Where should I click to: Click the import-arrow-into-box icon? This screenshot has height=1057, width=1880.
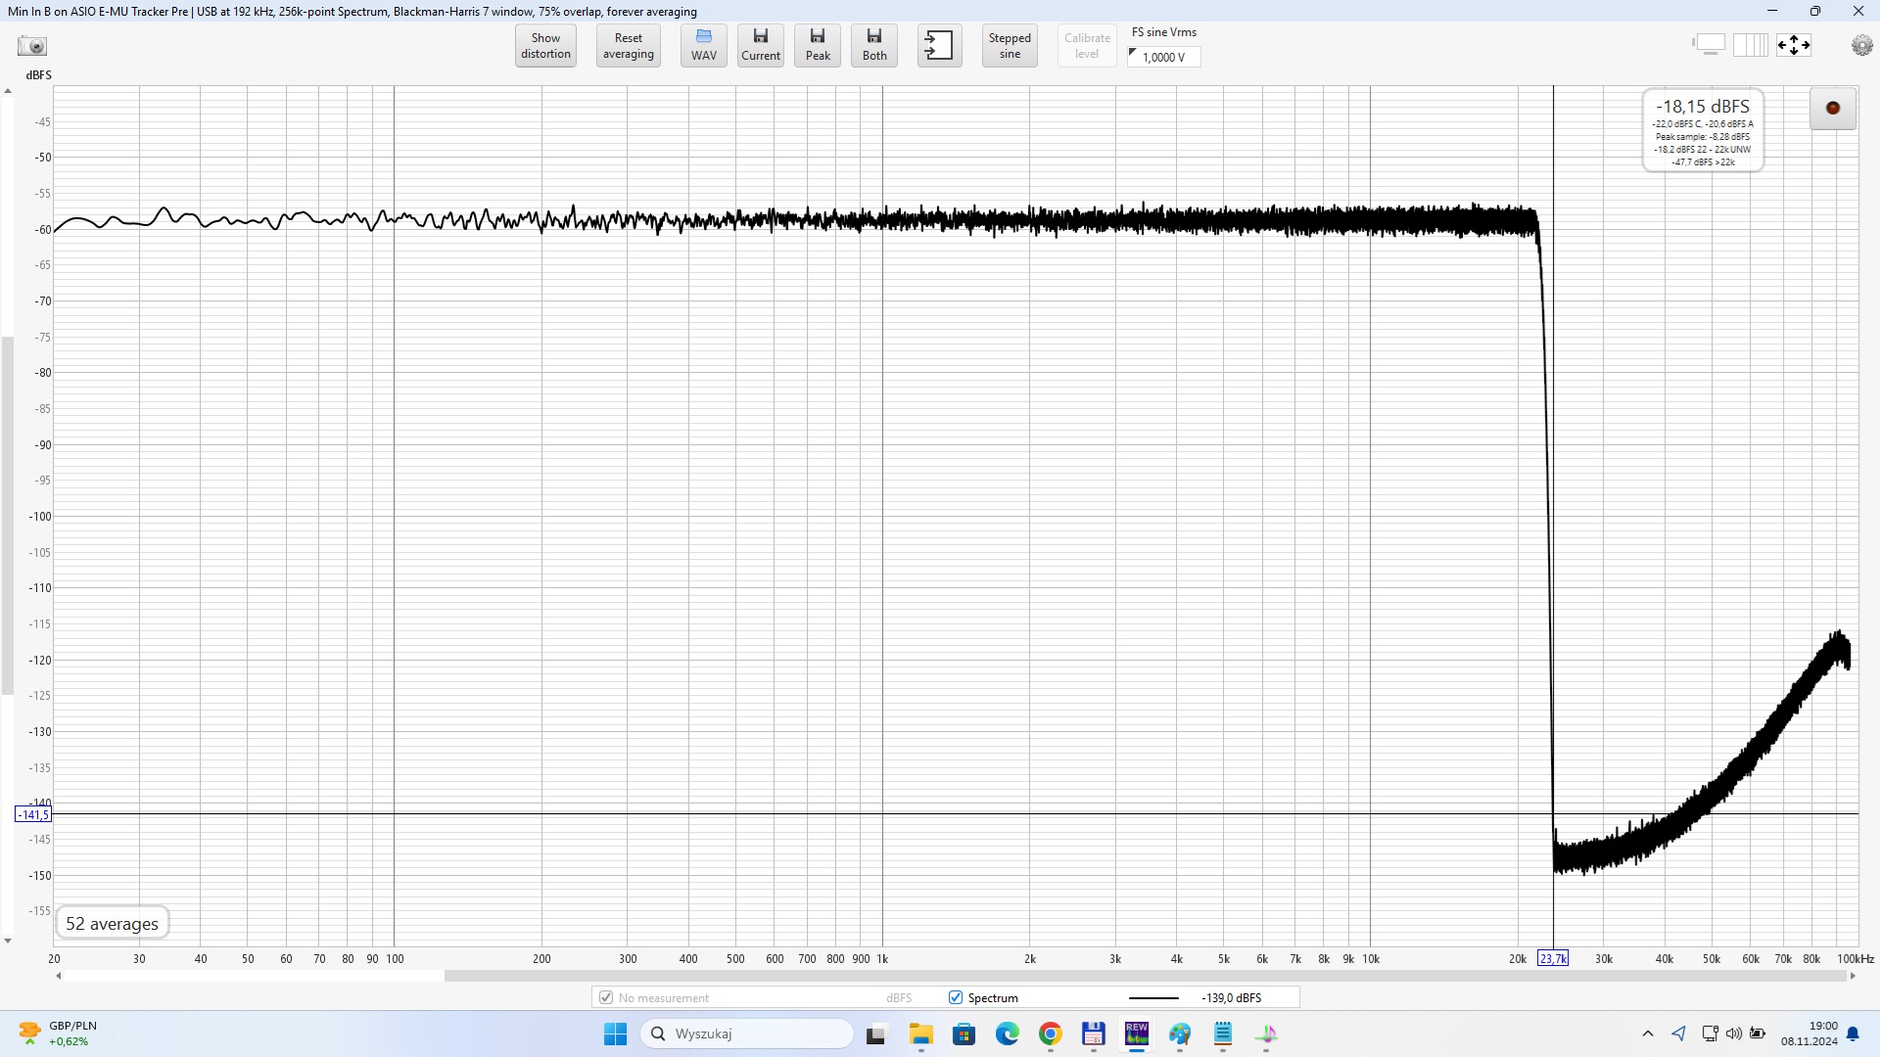pyautogui.click(x=939, y=46)
